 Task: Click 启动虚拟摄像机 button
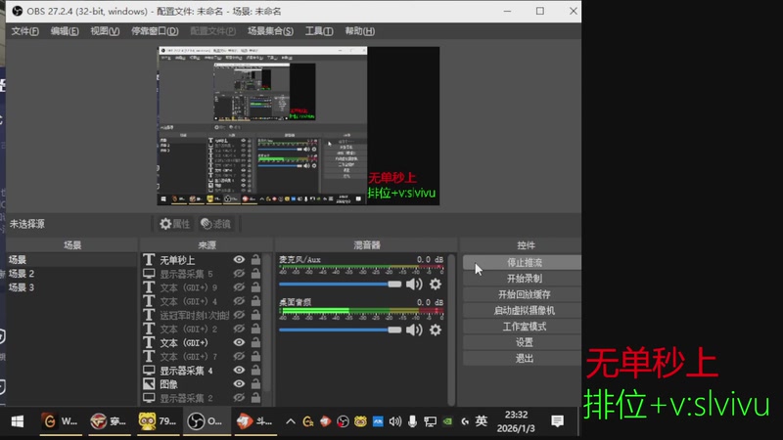(523, 310)
